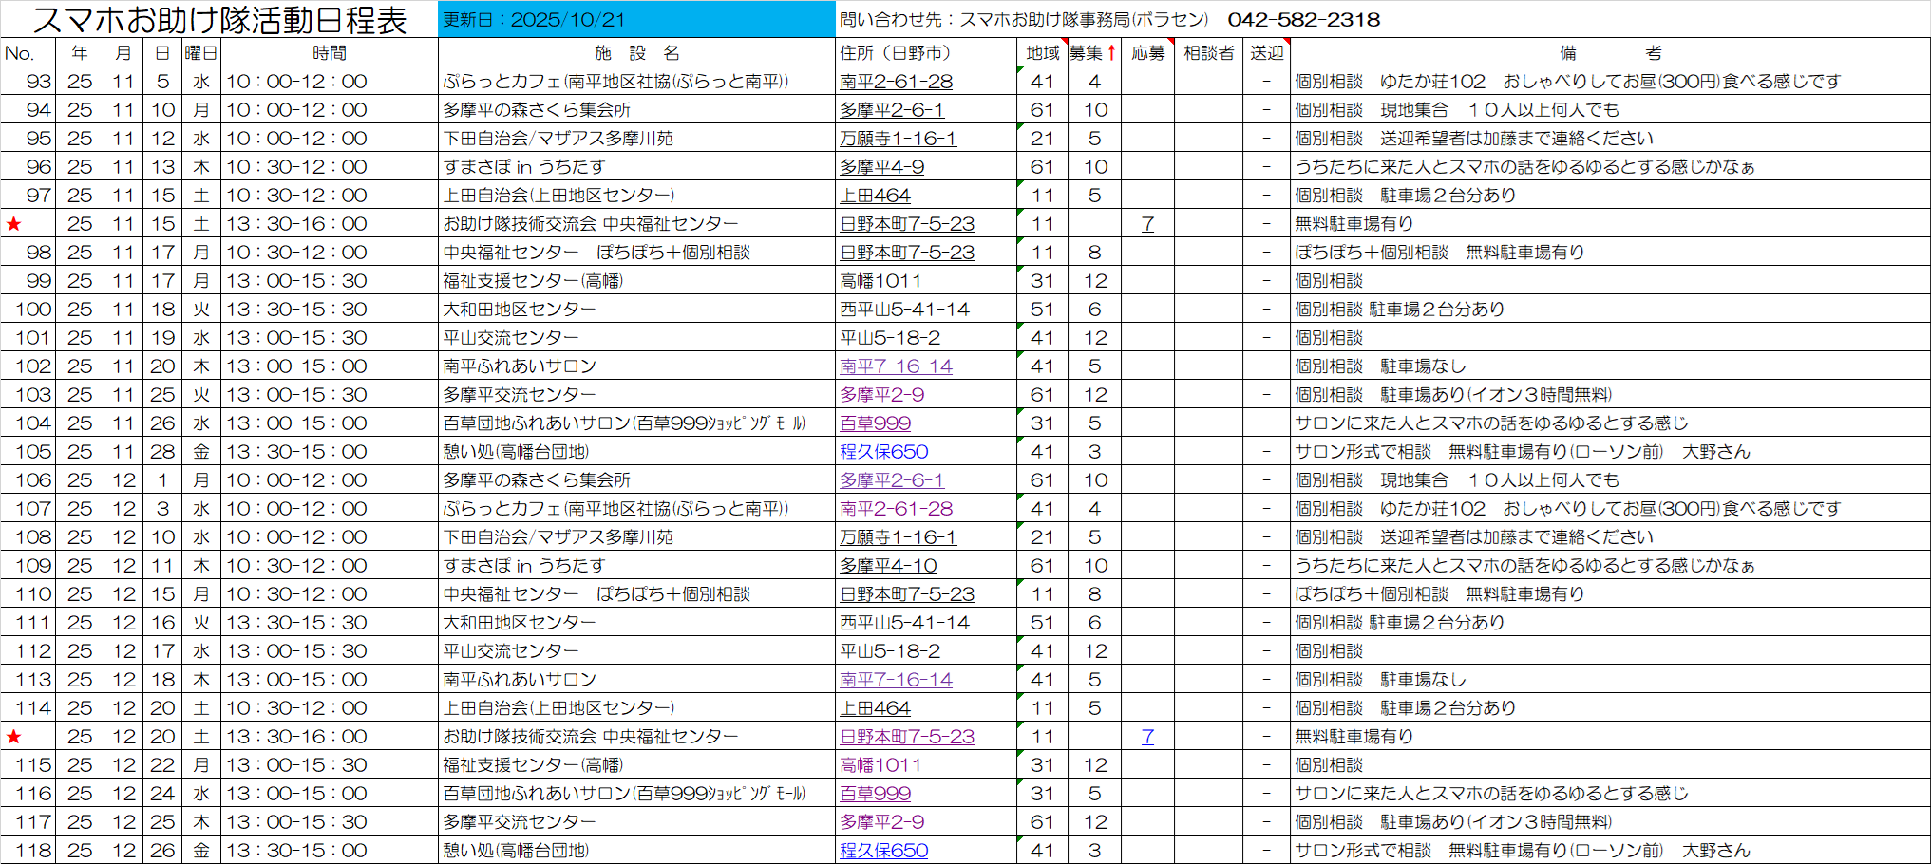This screenshot has height=864, width=1931.
Task: Open the 程久保650 link in row 105
Action: pyautogui.click(x=883, y=452)
